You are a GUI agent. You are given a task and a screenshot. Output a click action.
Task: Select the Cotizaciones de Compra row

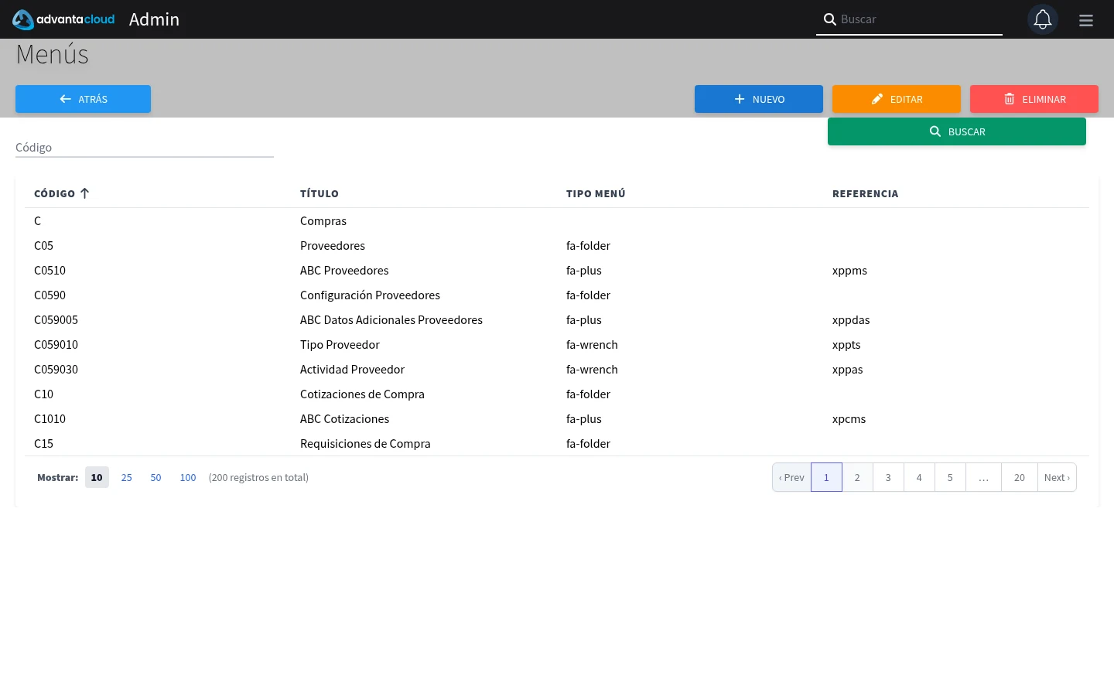coord(557,394)
